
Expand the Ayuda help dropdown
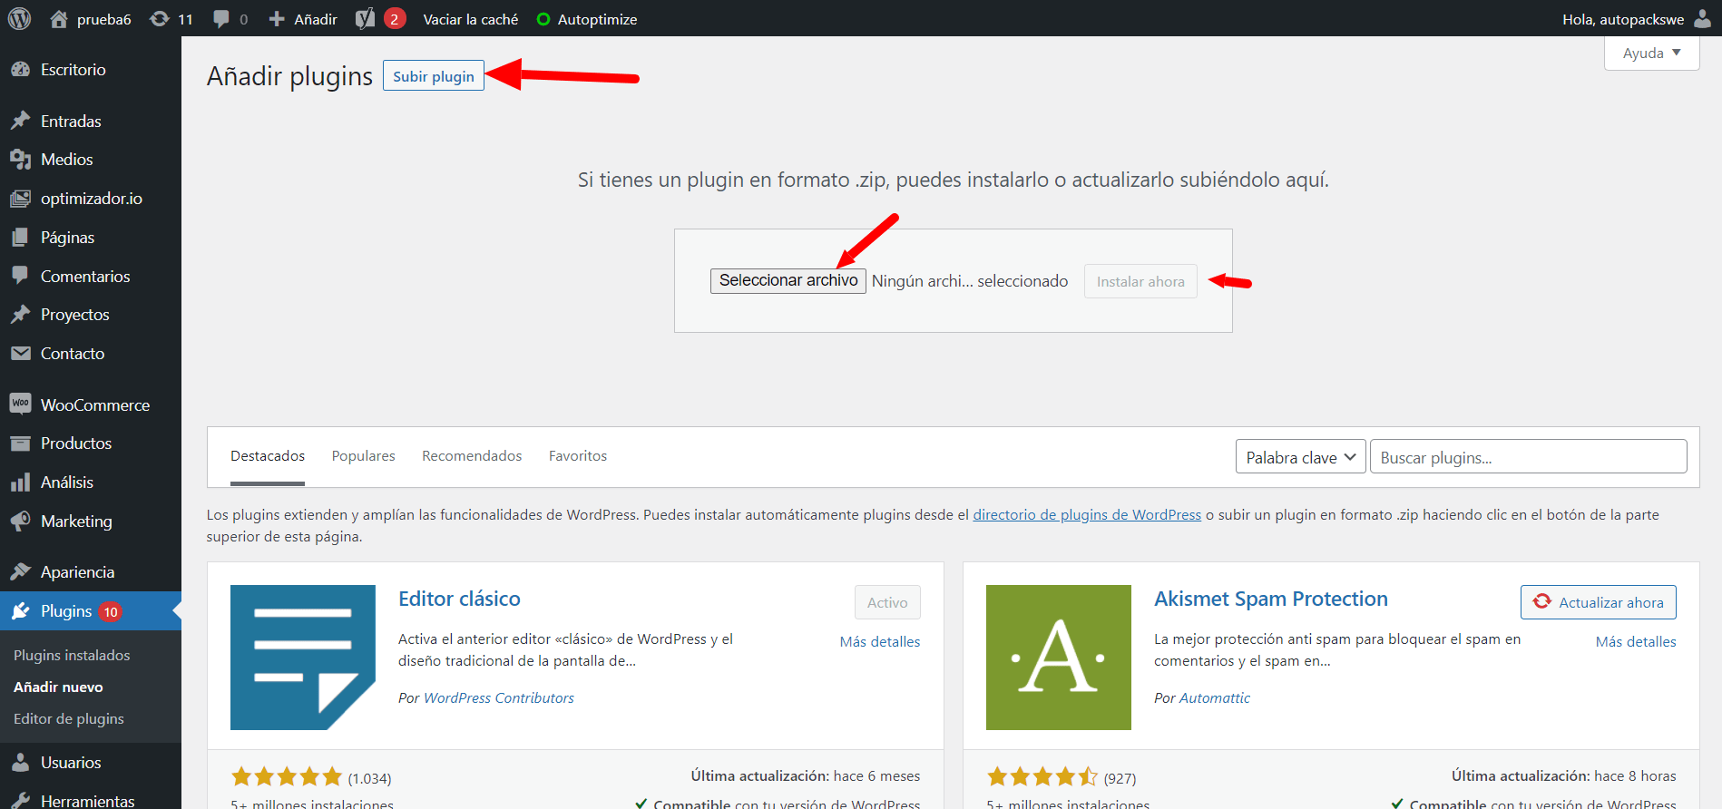click(x=1651, y=53)
